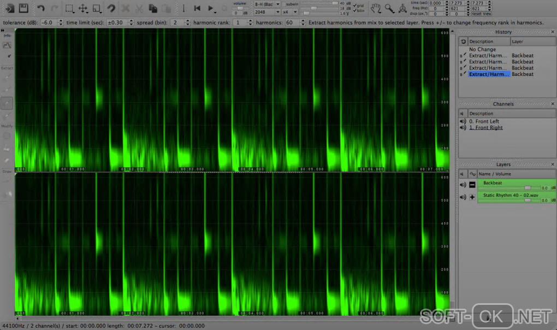Click the save floppy disk icon
The height and width of the screenshot is (330, 557).
pyautogui.click(x=23, y=8)
